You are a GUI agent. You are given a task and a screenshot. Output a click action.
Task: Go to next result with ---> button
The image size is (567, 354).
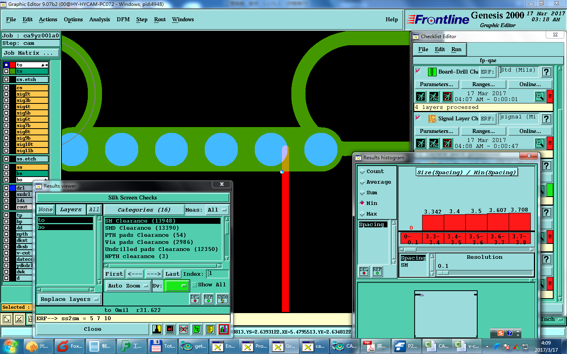coord(154,274)
